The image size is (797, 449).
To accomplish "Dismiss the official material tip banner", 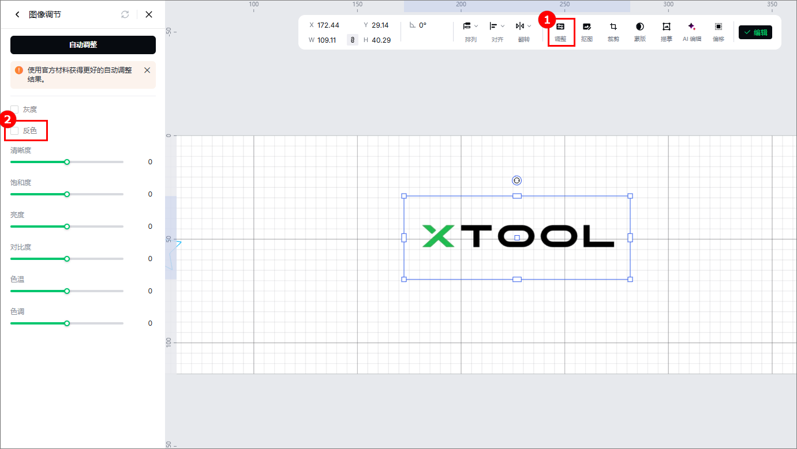I will [147, 70].
